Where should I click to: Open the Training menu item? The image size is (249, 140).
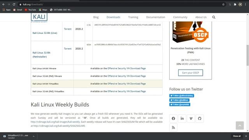click(x=133, y=17)
